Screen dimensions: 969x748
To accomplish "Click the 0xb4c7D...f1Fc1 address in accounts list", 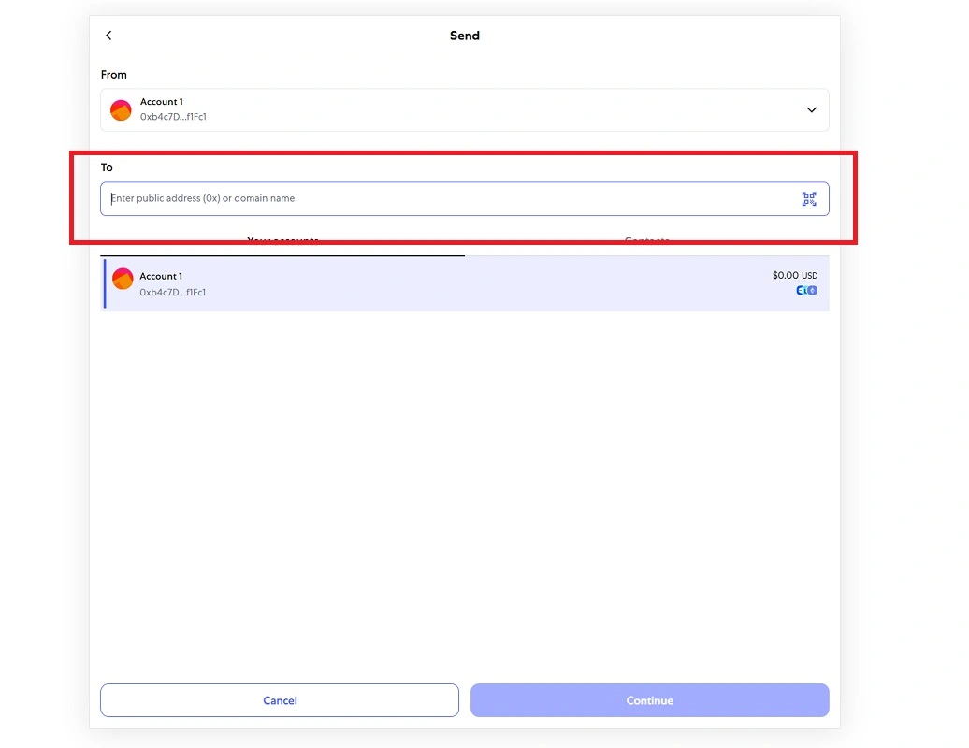I will [172, 292].
